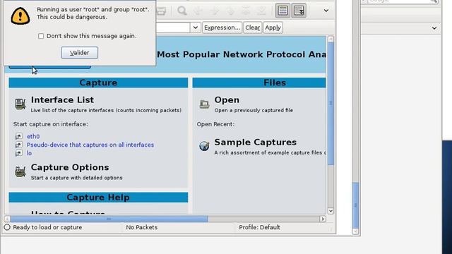The height and width of the screenshot is (254, 452).
Task: Click 'Start capture on interface:' label
Action: [x=50, y=124]
